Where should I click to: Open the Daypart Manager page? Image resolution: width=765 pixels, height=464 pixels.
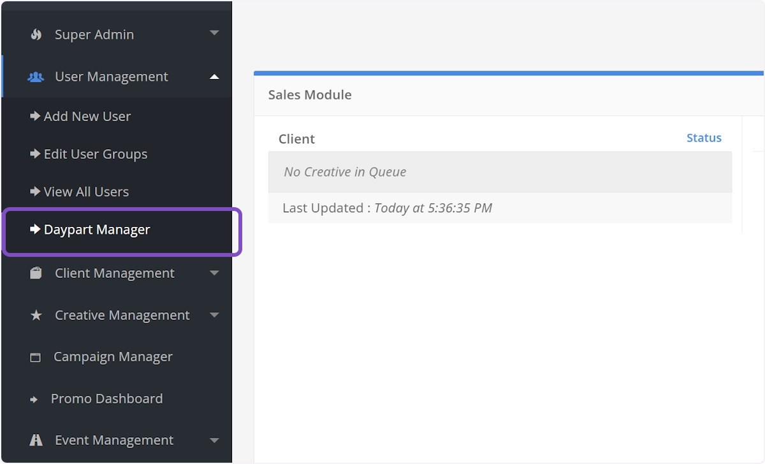click(x=97, y=229)
